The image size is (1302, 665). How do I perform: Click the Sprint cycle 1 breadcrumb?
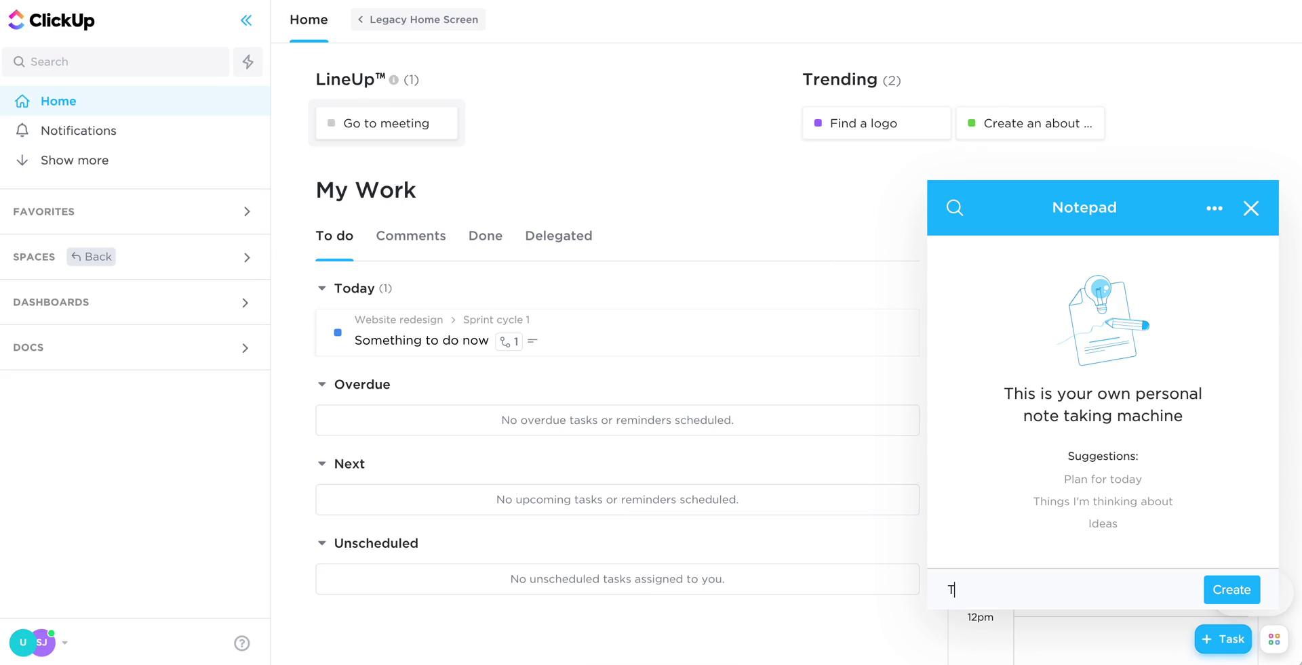496,320
